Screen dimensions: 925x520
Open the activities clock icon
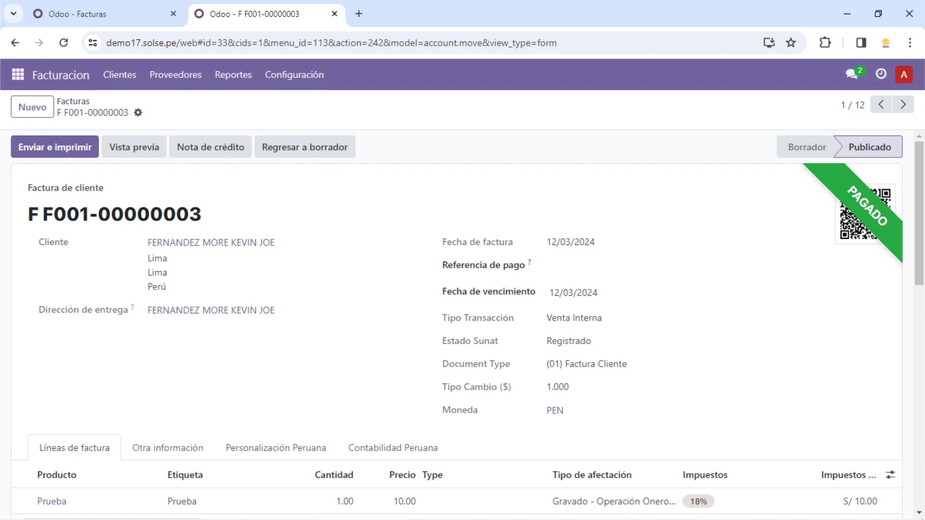point(881,74)
